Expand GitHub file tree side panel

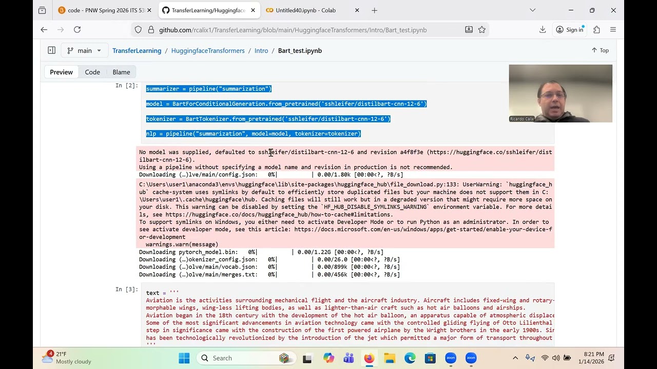[x=51, y=50]
